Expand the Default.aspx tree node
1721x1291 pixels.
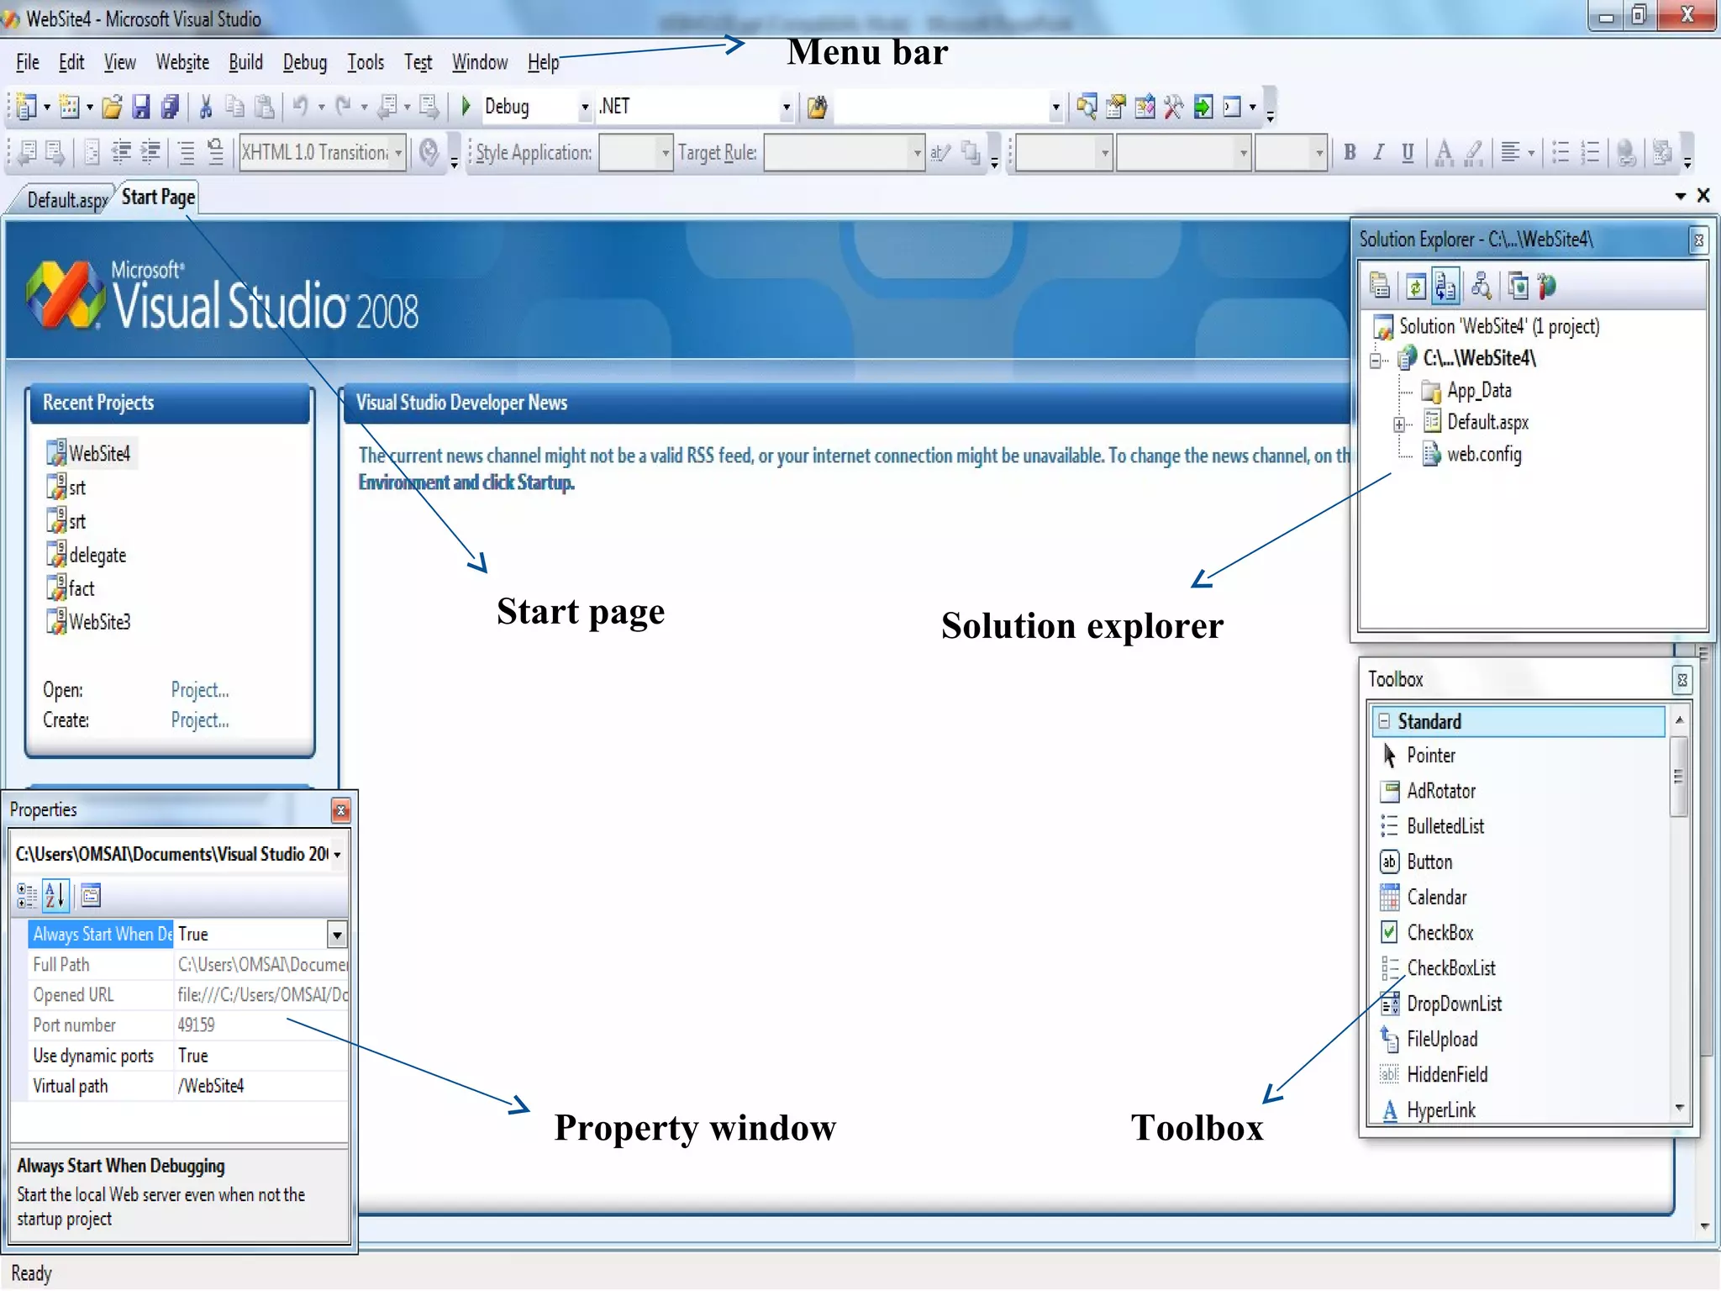(1399, 424)
